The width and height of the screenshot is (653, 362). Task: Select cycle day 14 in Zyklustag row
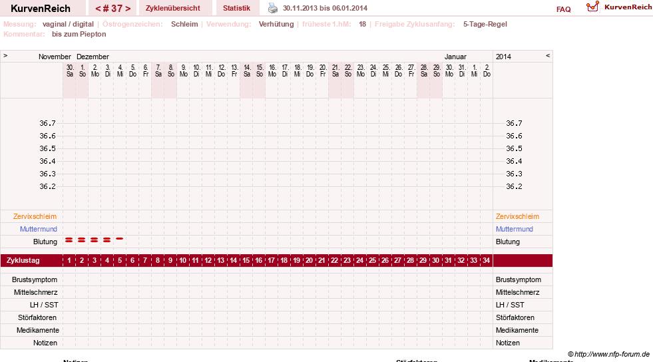(x=233, y=260)
